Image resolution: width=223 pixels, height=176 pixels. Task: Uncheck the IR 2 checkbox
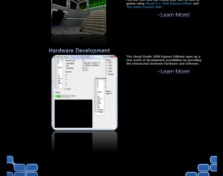(83, 70)
